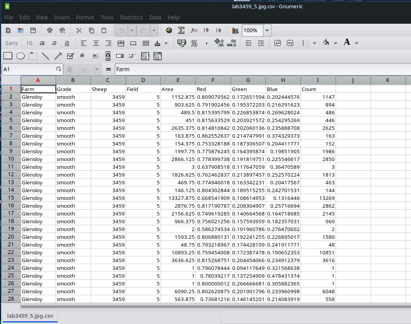Switch to lab3459_5.jpg.csv sheet tab
Image resolution: width=411 pixels, height=324 pixels.
[30, 316]
